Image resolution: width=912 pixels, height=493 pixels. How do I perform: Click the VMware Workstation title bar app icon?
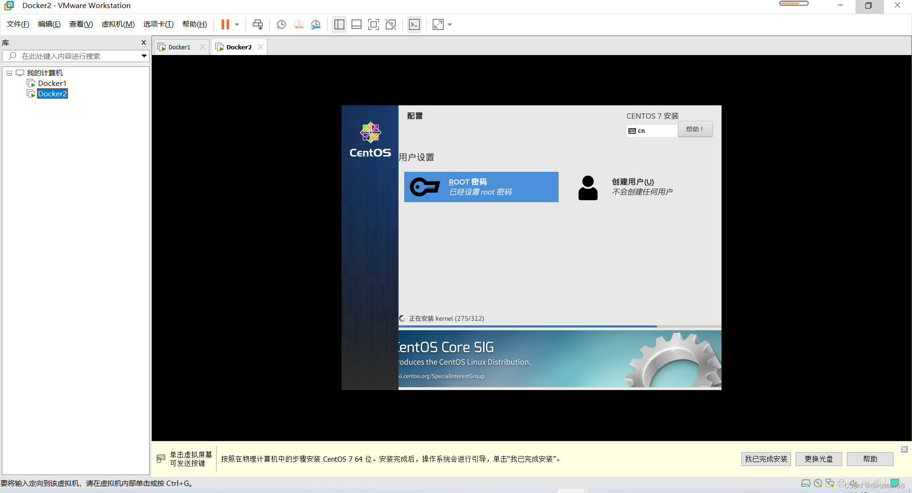coord(9,6)
